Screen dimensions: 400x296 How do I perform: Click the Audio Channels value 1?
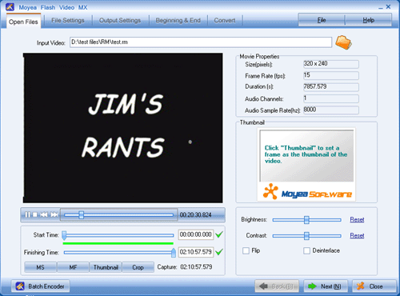coord(331,98)
